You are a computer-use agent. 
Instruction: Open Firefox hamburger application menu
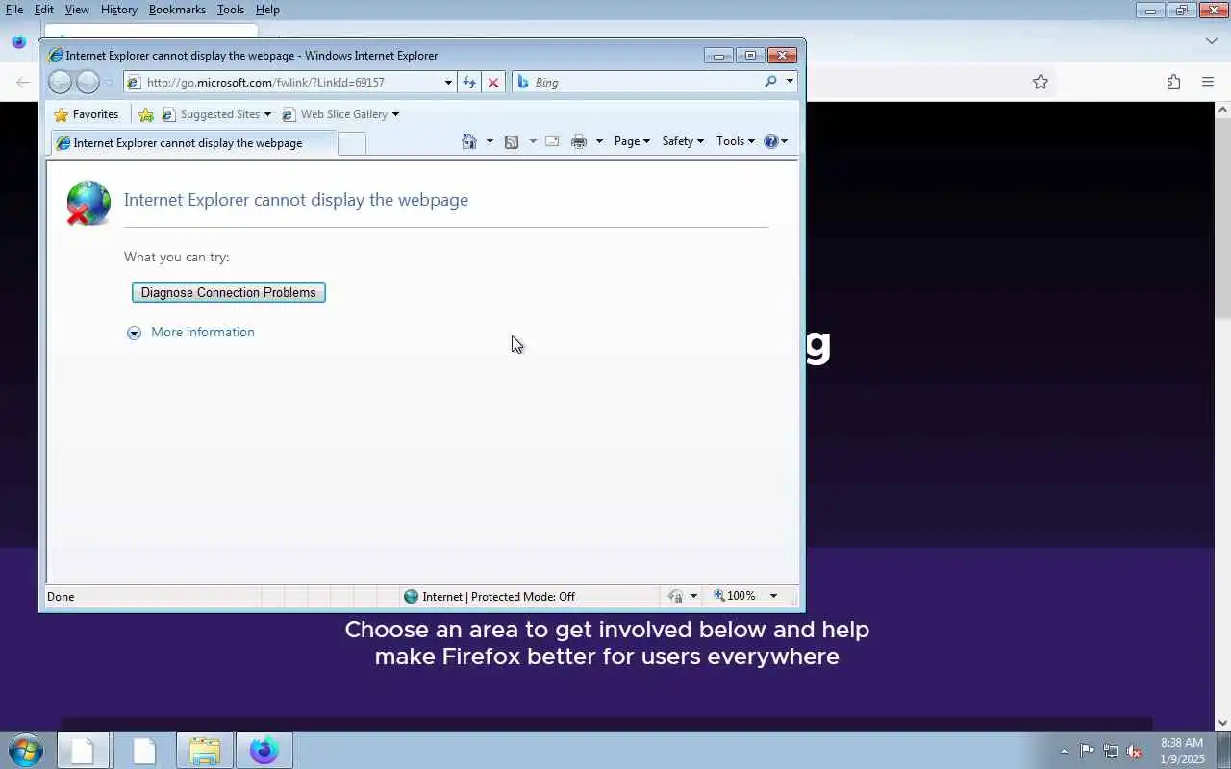pyautogui.click(x=1208, y=83)
